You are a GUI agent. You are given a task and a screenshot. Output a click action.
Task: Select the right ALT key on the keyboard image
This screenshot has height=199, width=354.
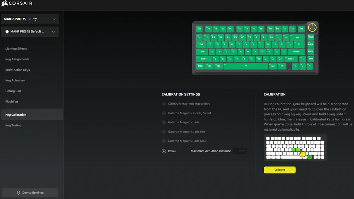pyautogui.click(x=273, y=66)
